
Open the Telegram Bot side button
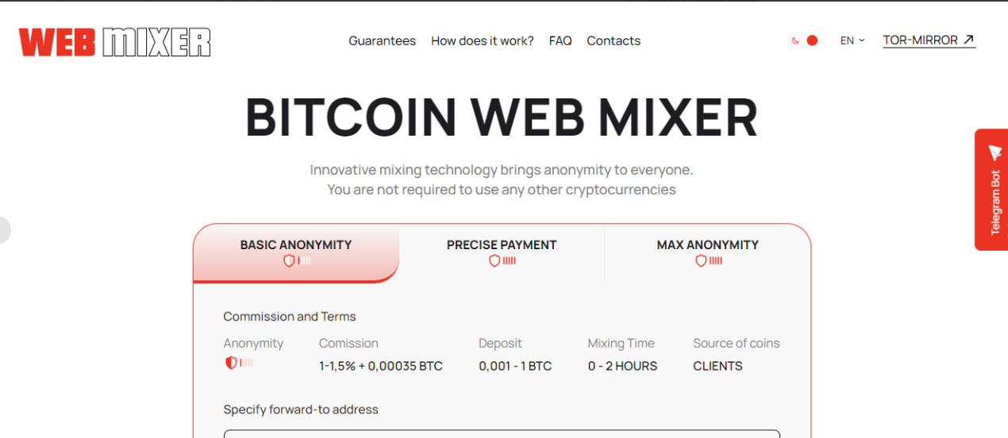tap(991, 190)
